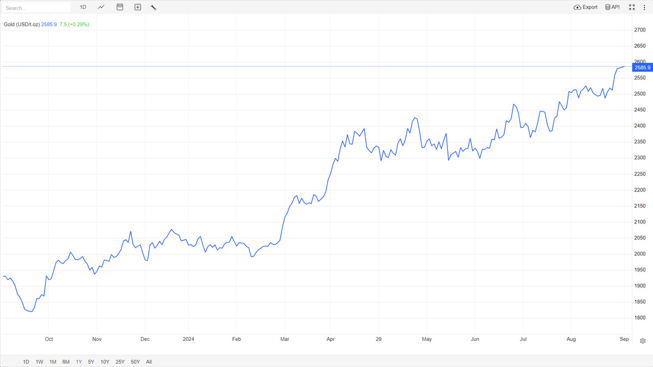Select the 1W time range
This screenshot has height=367, width=653.
tap(40, 362)
